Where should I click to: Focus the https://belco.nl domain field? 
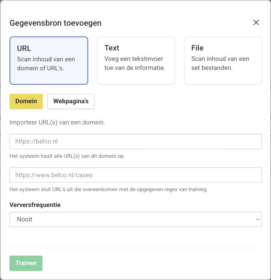pyautogui.click(x=136, y=141)
